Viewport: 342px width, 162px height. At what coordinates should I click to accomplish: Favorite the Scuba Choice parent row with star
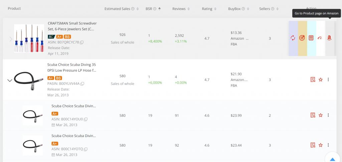click(x=320, y=80)
